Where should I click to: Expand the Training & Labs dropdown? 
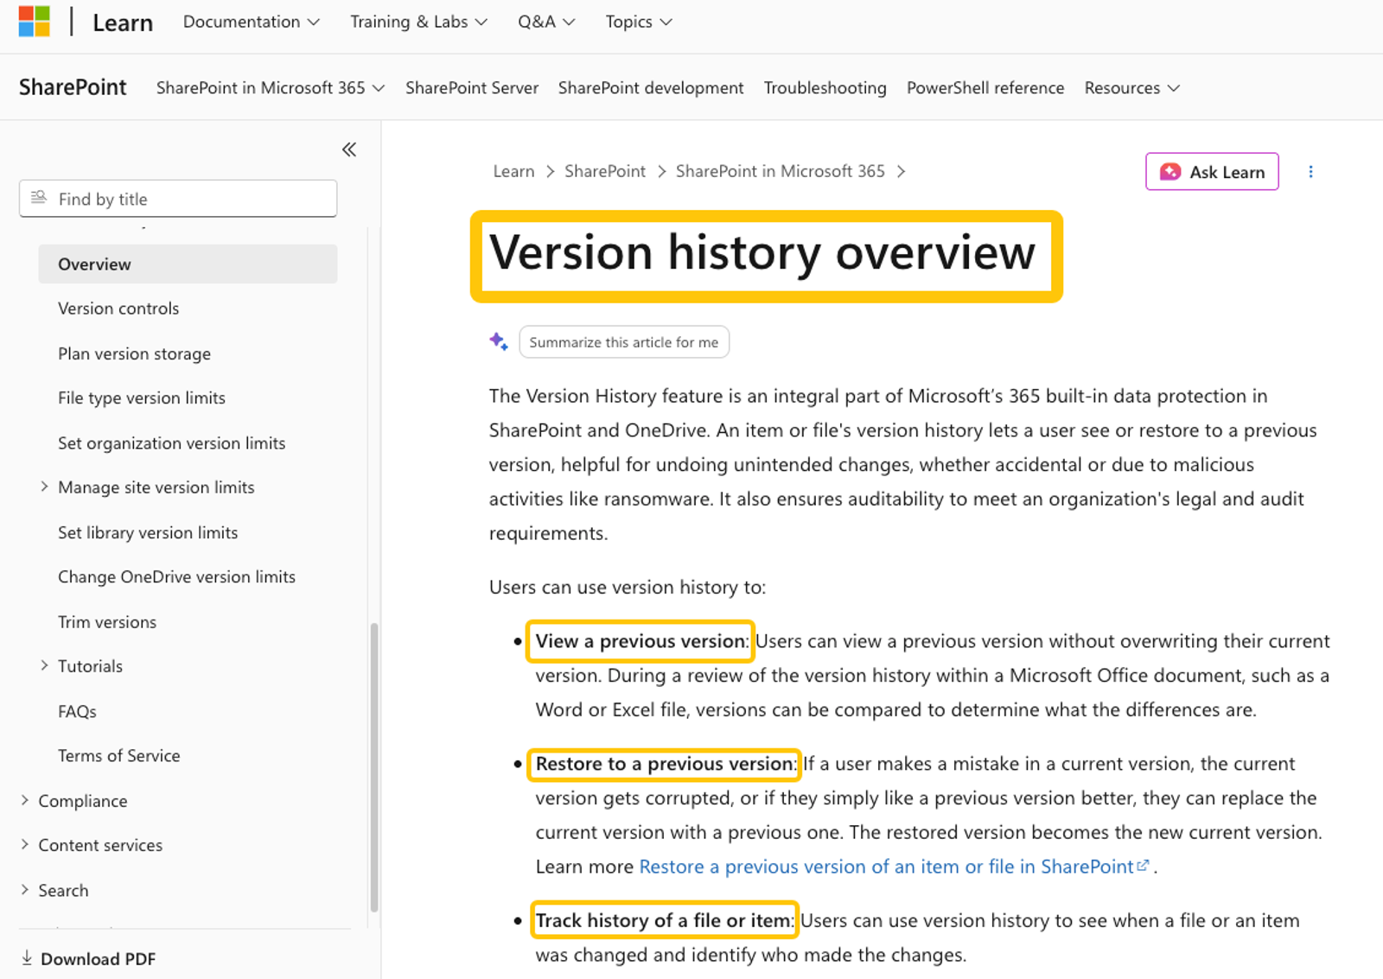[418, 22]
